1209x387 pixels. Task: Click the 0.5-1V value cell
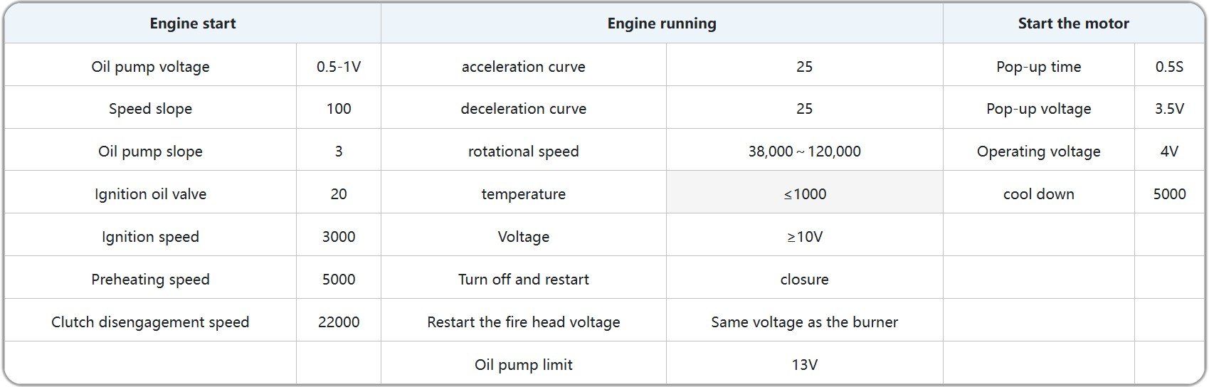tap(339, 67)
